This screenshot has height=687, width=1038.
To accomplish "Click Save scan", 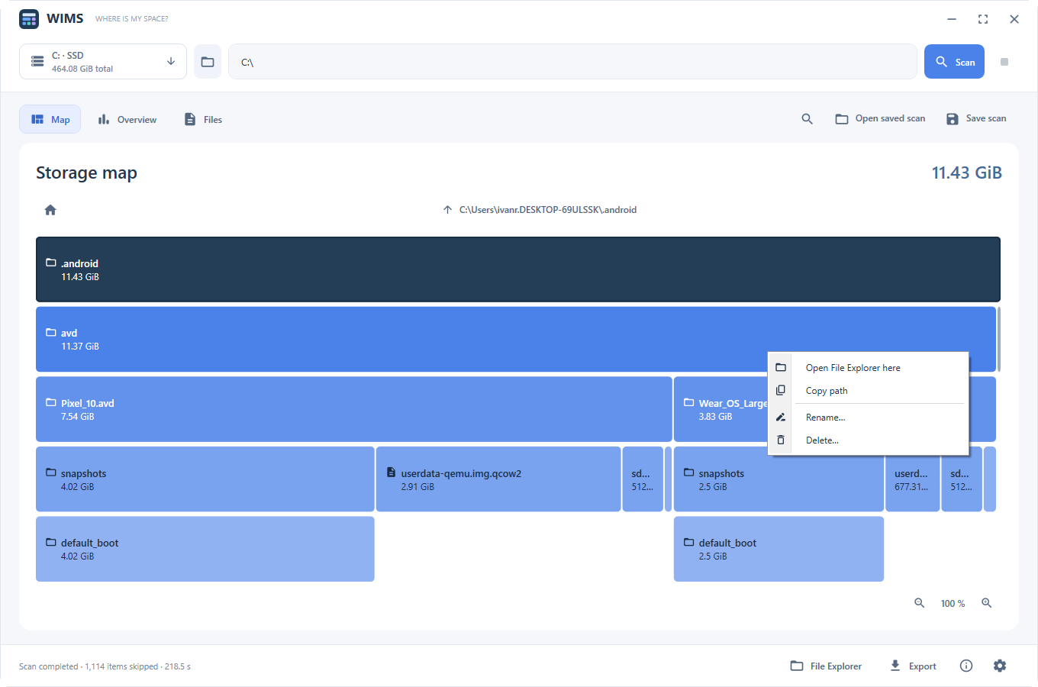I will (976, 119).
